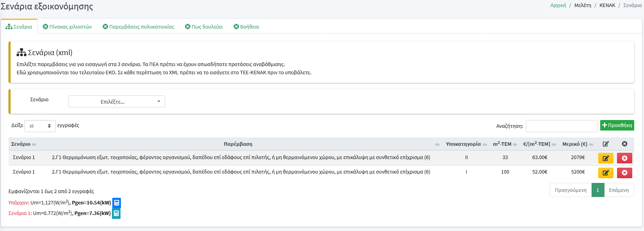Image resolution: width=644 pixels, height=231 pixels.
Task: Open the Σενάριο 'Επιλέξτε...' dropdown
Action: (117, 102)
